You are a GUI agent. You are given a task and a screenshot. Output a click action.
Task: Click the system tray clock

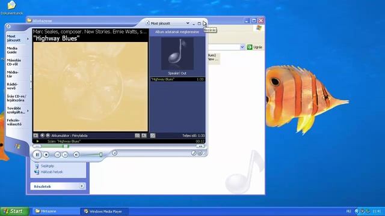pyautogui.click(x=377, y=211)
